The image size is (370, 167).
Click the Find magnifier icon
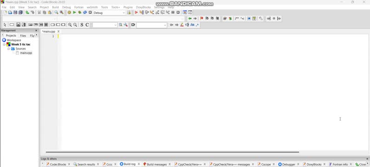click(56, 13)
